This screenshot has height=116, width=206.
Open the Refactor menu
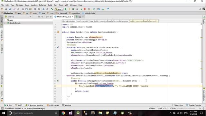(x=42, y=5)
